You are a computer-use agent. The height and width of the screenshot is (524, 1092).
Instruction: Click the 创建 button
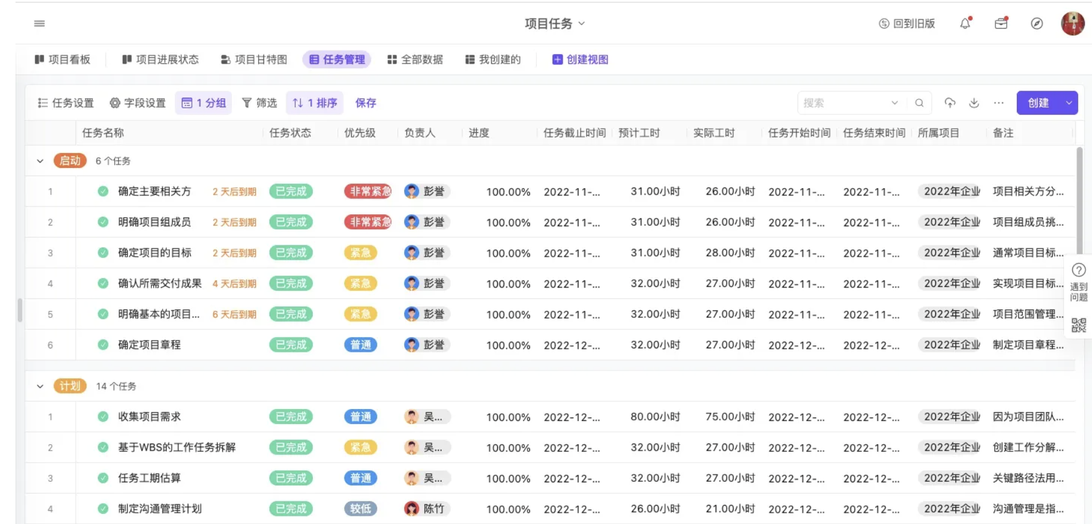1039,103
